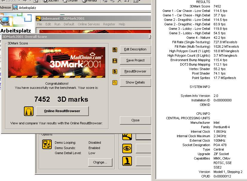Click the Save Project button
247x181 pixels.
pos(135,61)
